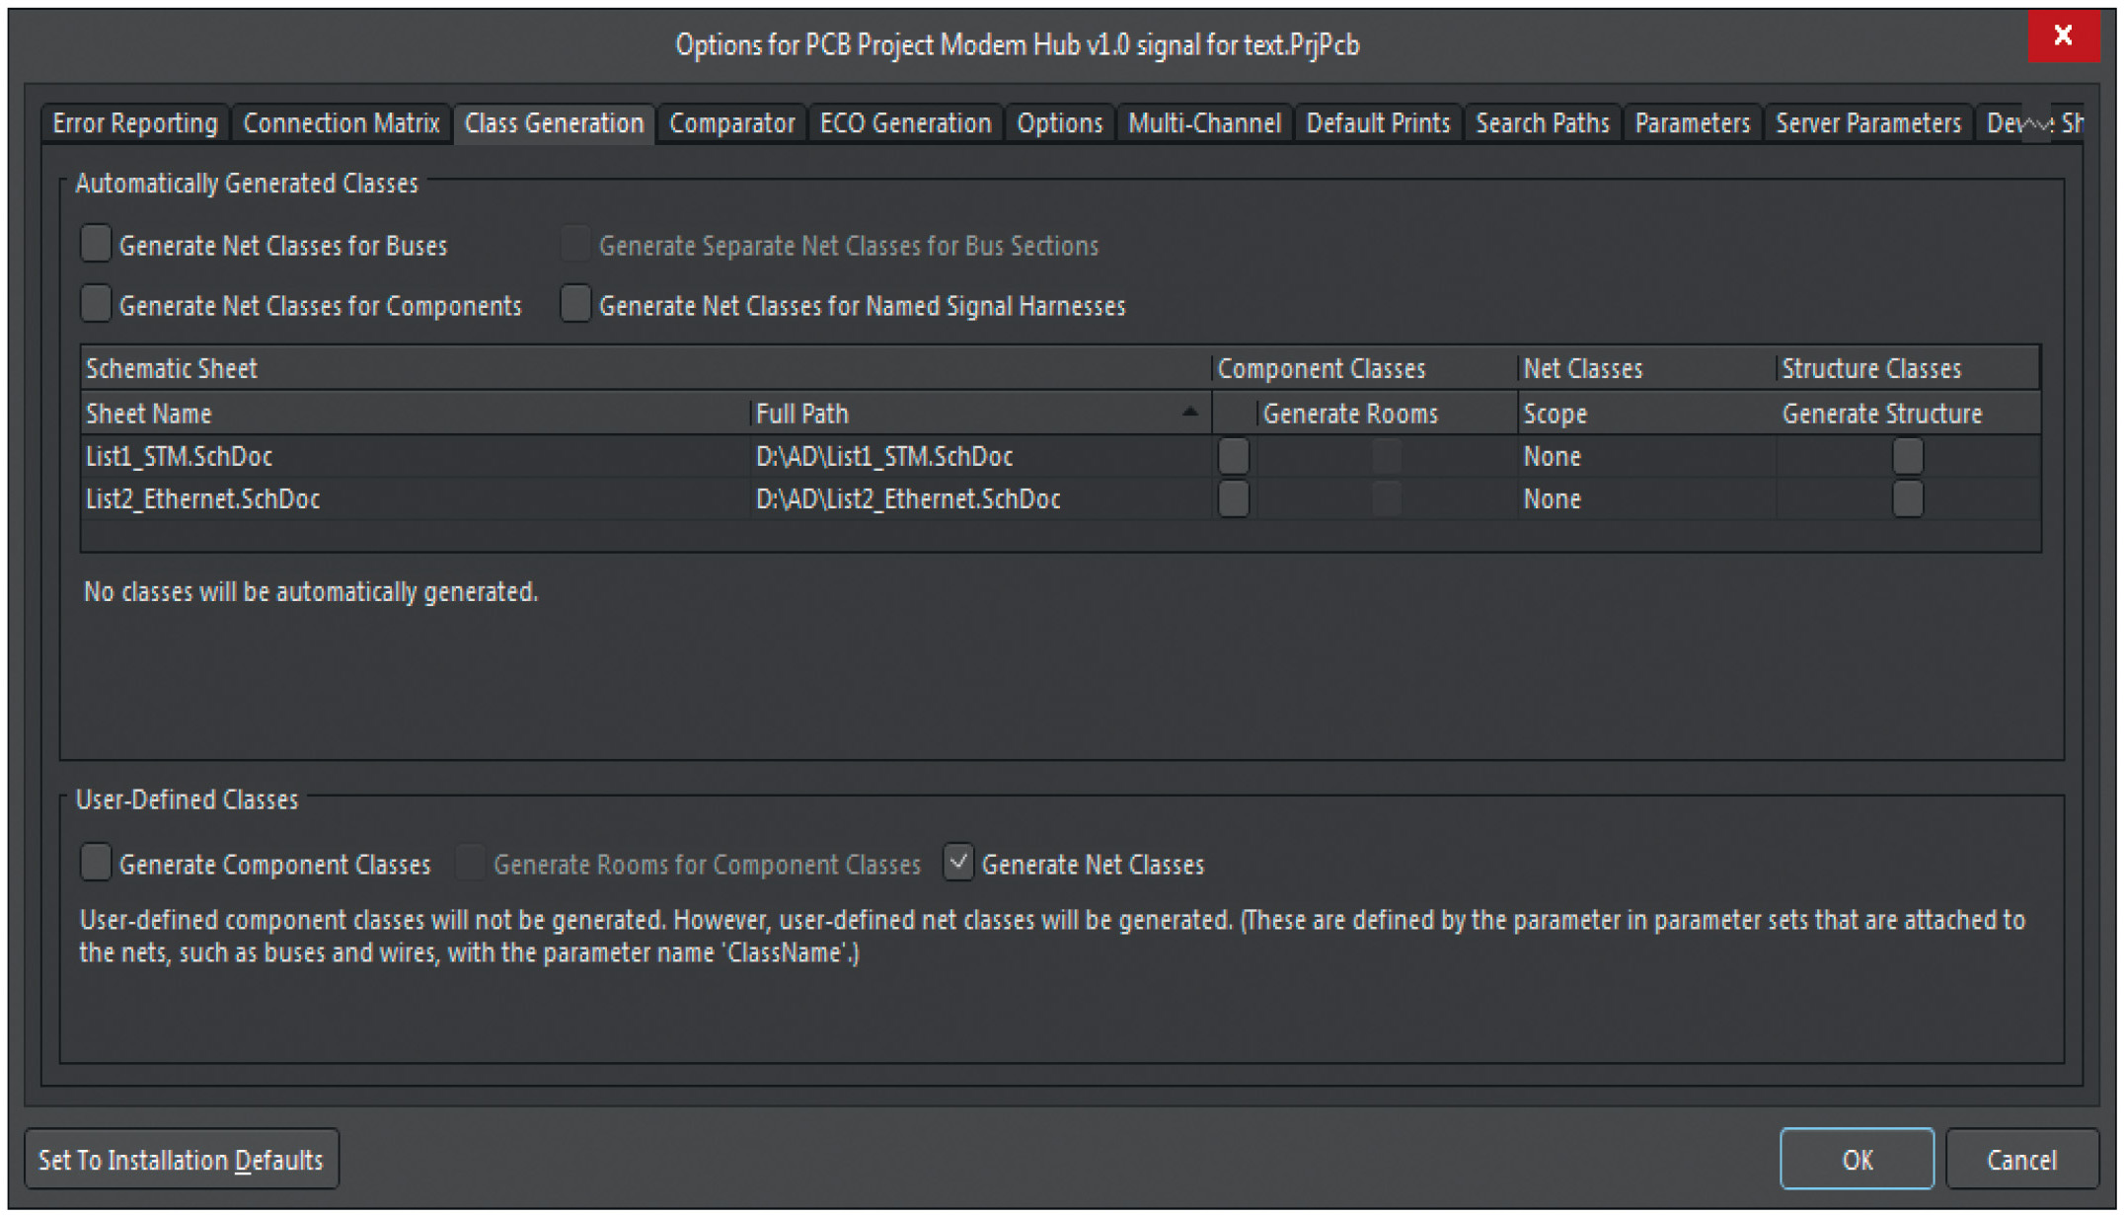This screenshot has width=2124, height=1215.
Task: Click Set To Installation Defaults button
Action: tap(181, 1160)
